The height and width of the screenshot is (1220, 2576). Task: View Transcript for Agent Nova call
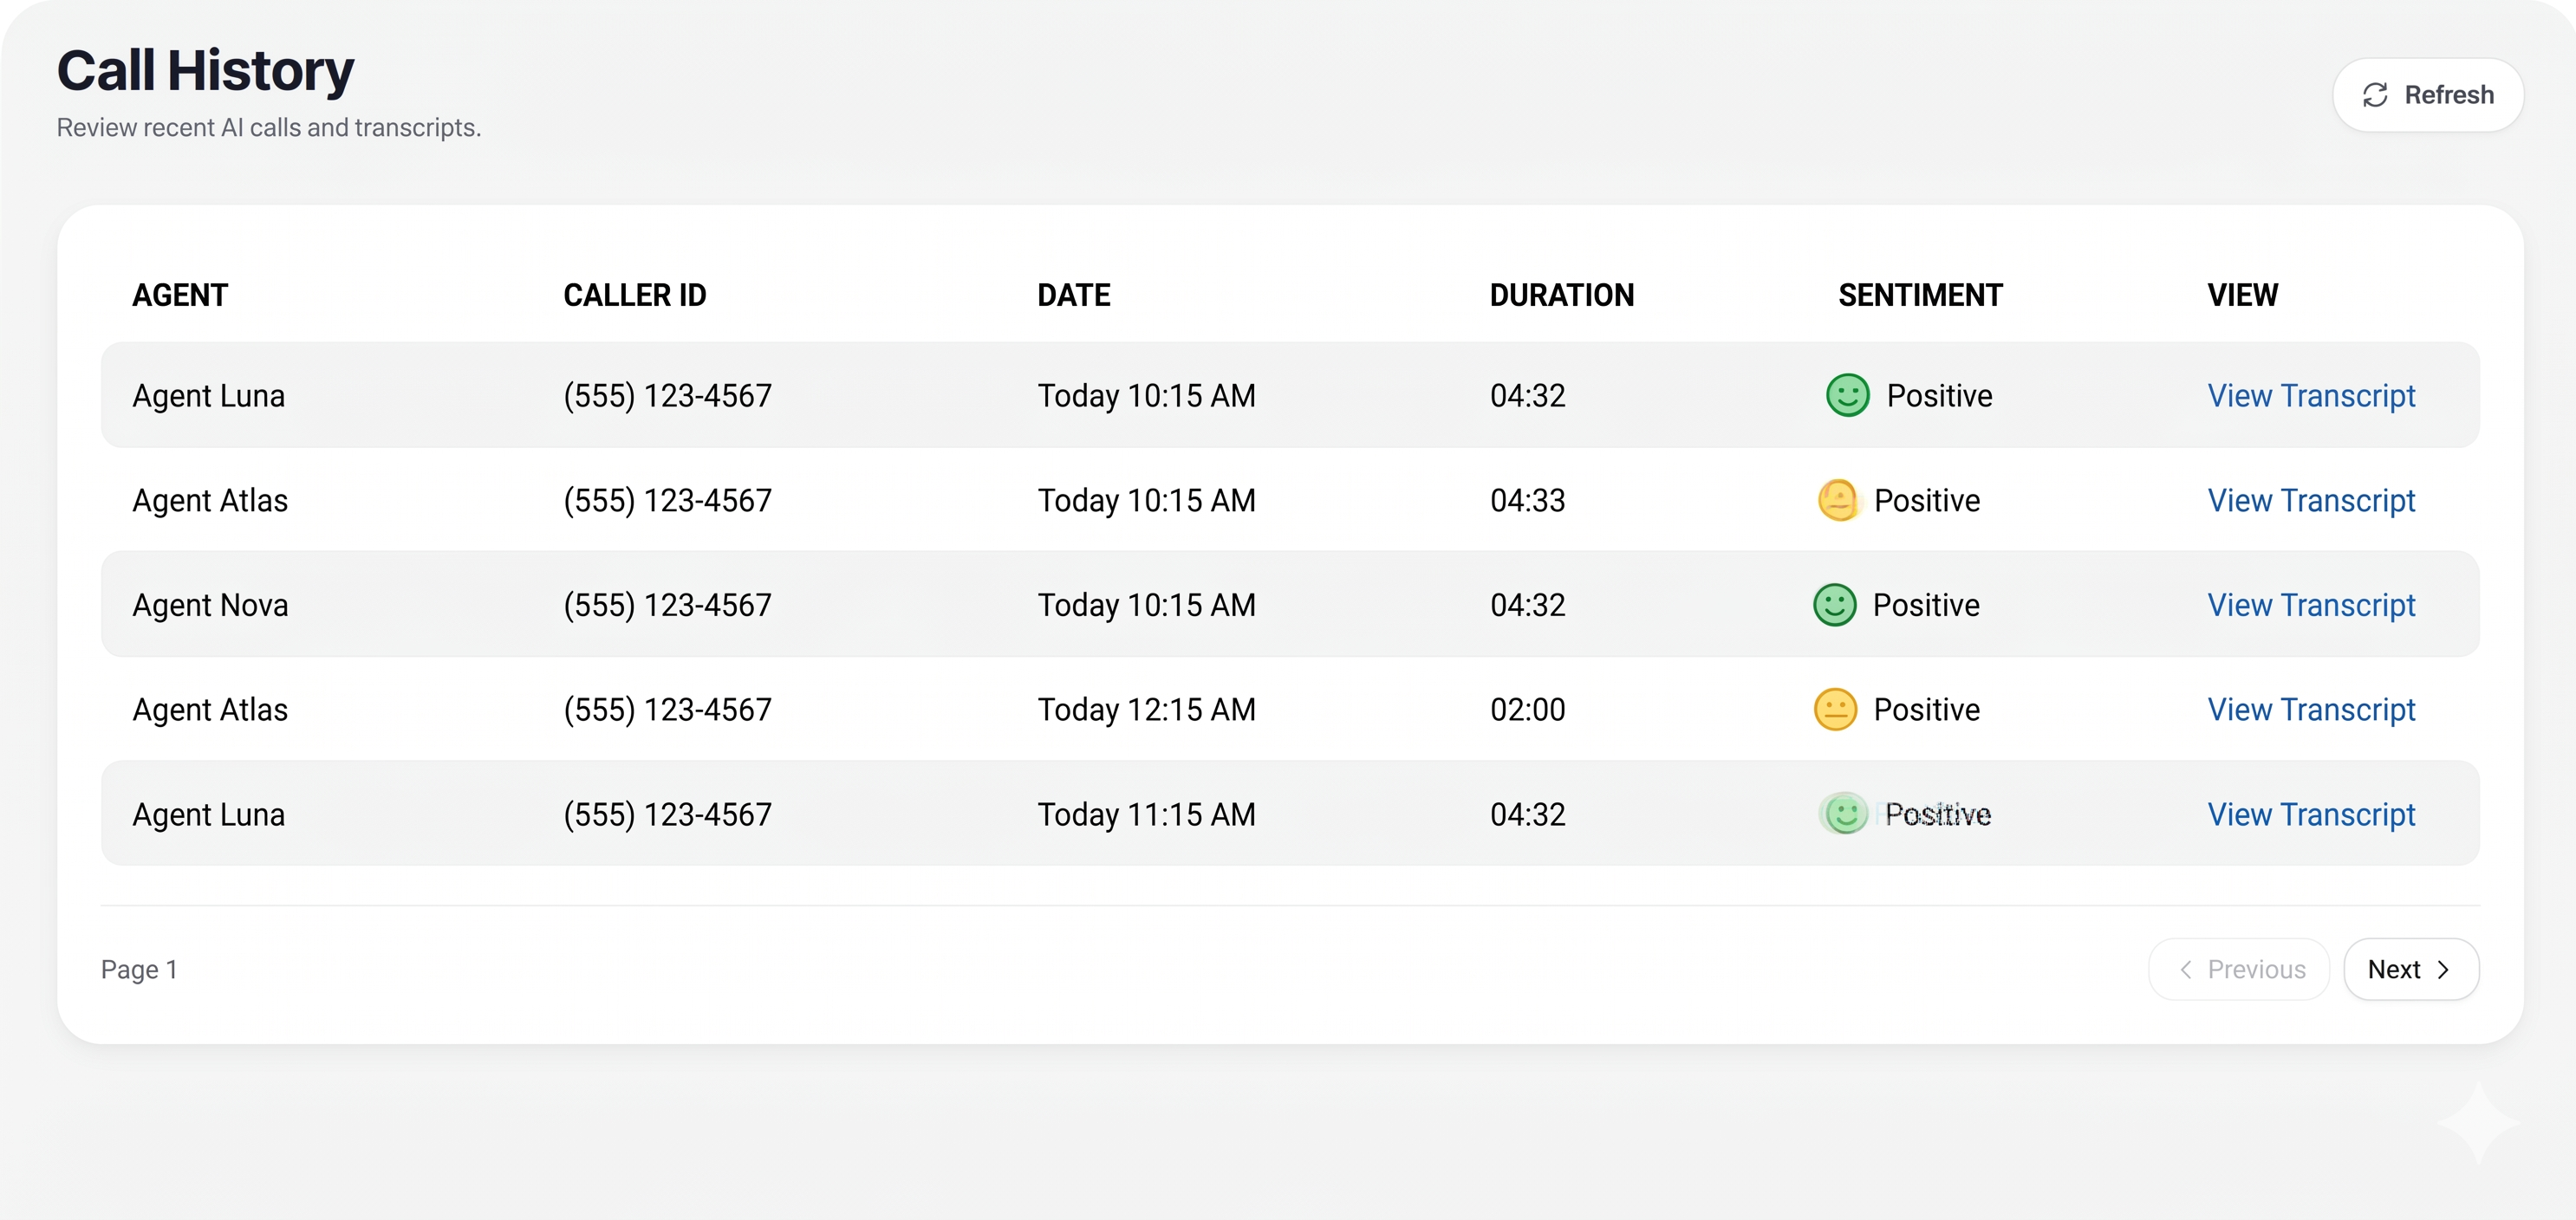[2311, 605]
